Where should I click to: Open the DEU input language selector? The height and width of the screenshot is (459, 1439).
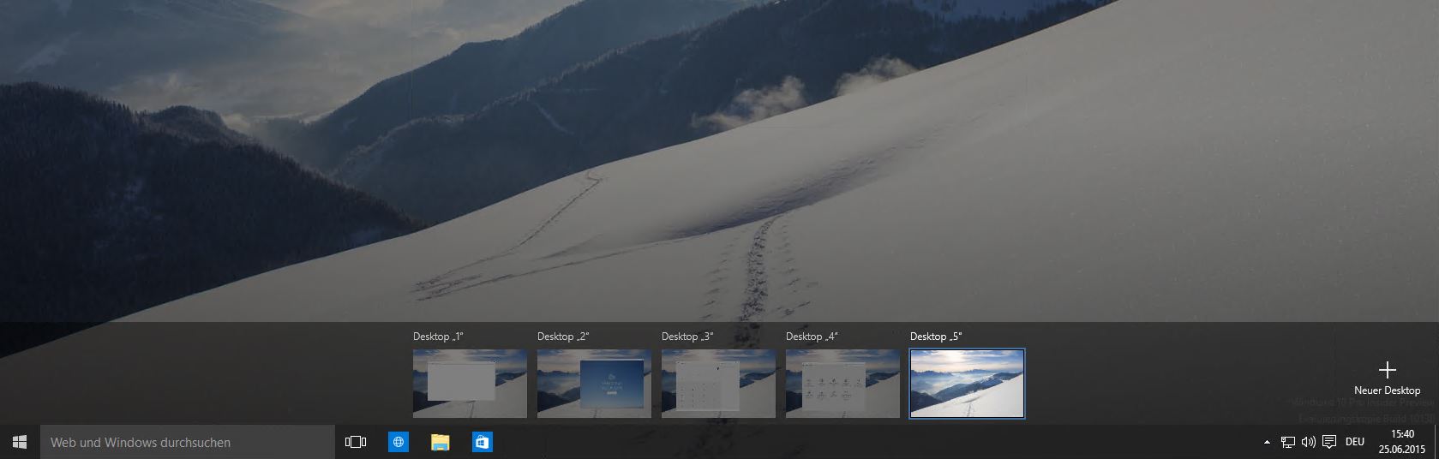[x=1355, y=442]
